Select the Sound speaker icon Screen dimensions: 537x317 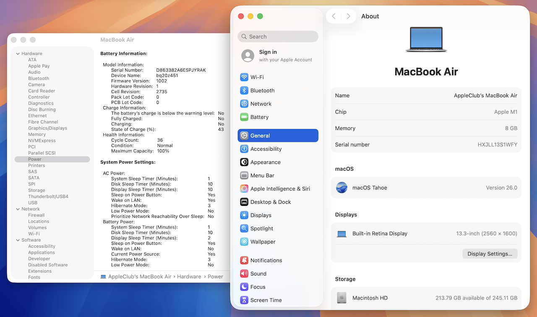click(244, 274)
